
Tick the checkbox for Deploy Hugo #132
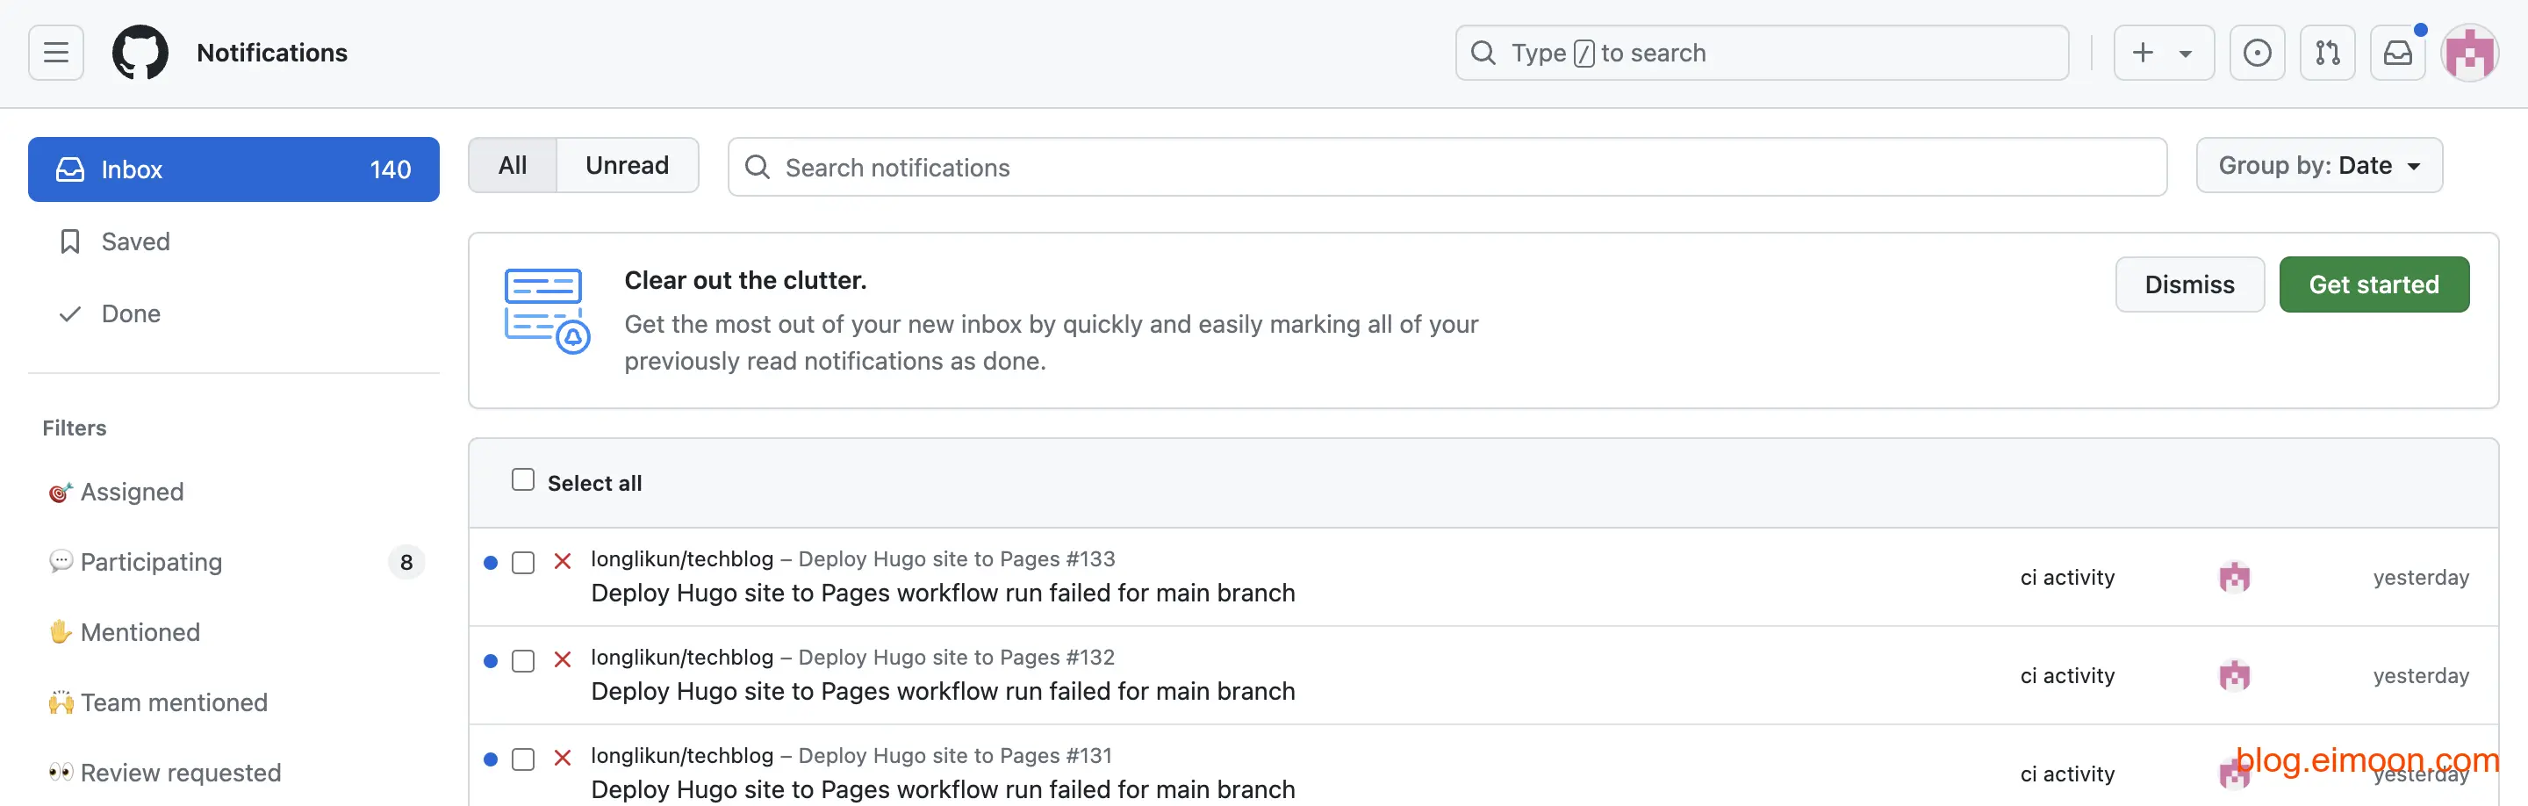523,661
